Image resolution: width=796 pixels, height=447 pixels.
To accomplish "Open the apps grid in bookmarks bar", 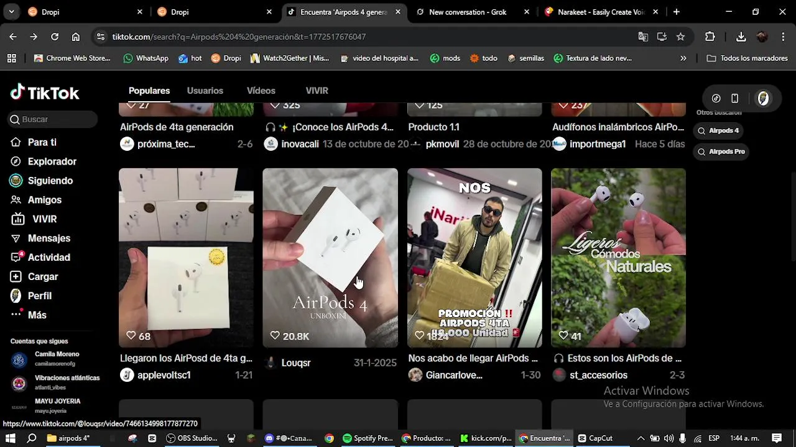I will point(11,58).
